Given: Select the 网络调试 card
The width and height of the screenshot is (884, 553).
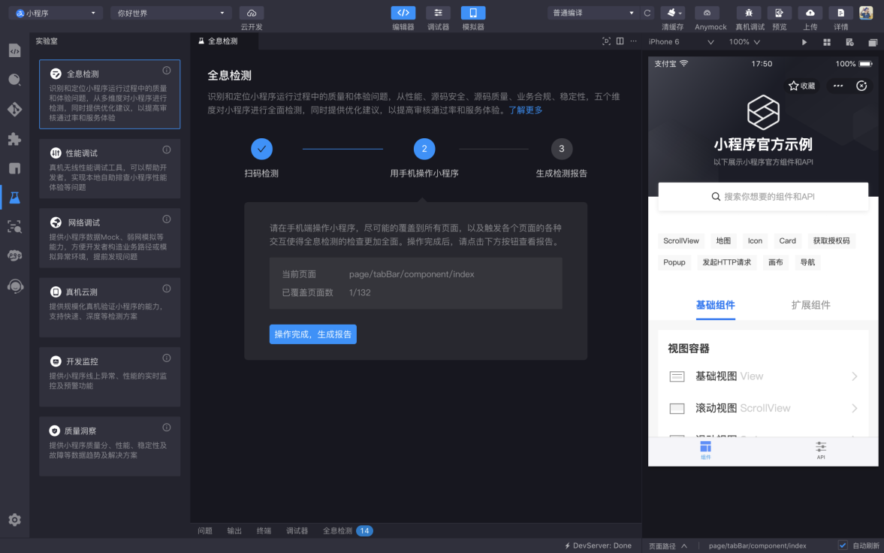Looking at the screenshot, I should point(110,238).
